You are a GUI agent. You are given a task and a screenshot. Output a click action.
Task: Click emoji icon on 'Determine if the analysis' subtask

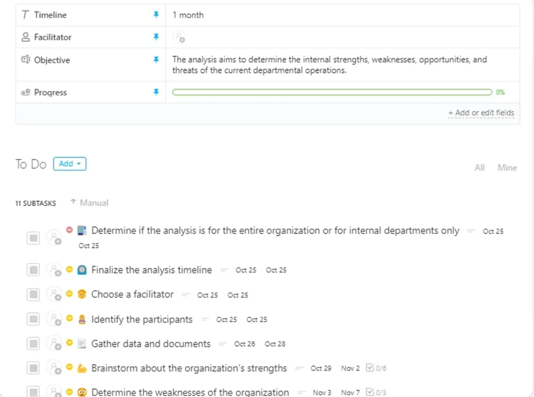pyautogui.click(x=82, y=230)
